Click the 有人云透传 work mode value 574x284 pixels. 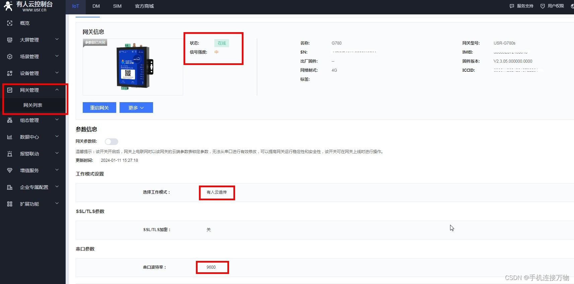(217, 192)
